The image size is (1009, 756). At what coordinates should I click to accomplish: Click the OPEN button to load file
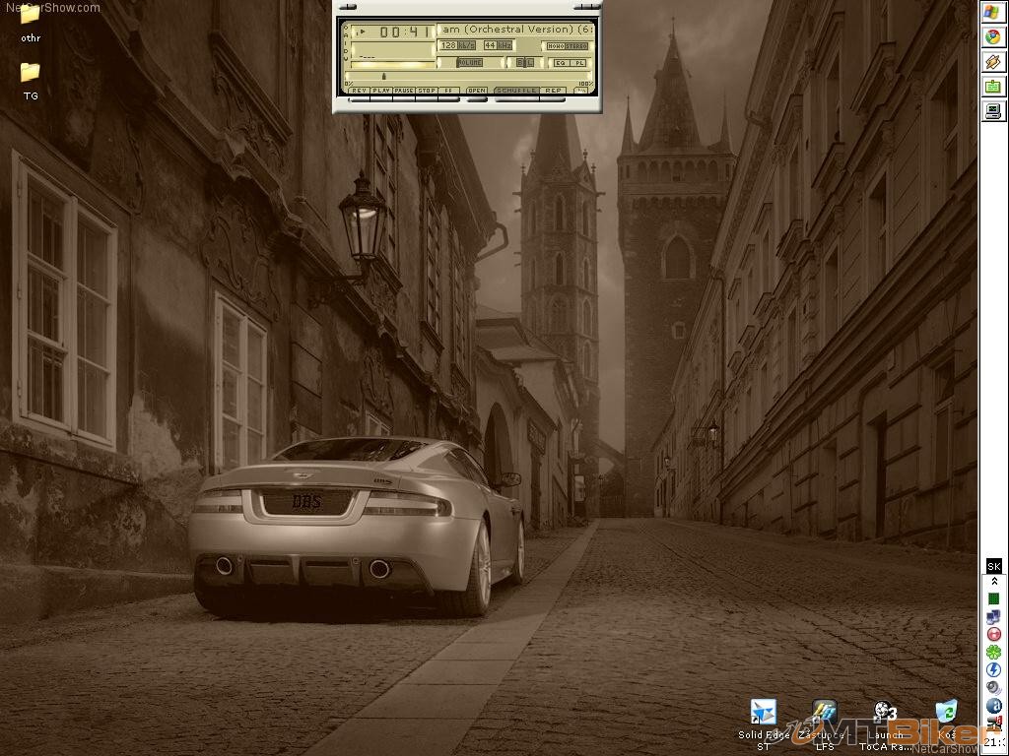(477, 91)
